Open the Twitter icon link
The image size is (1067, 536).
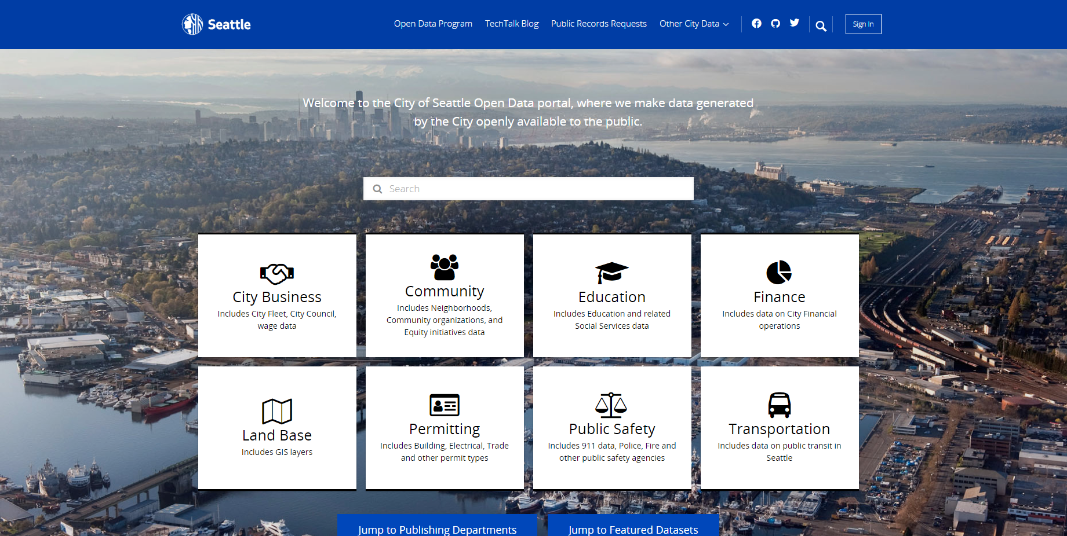pos(795,23)
